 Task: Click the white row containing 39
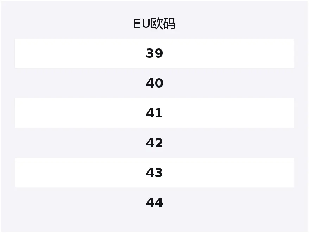coord(154,53)
